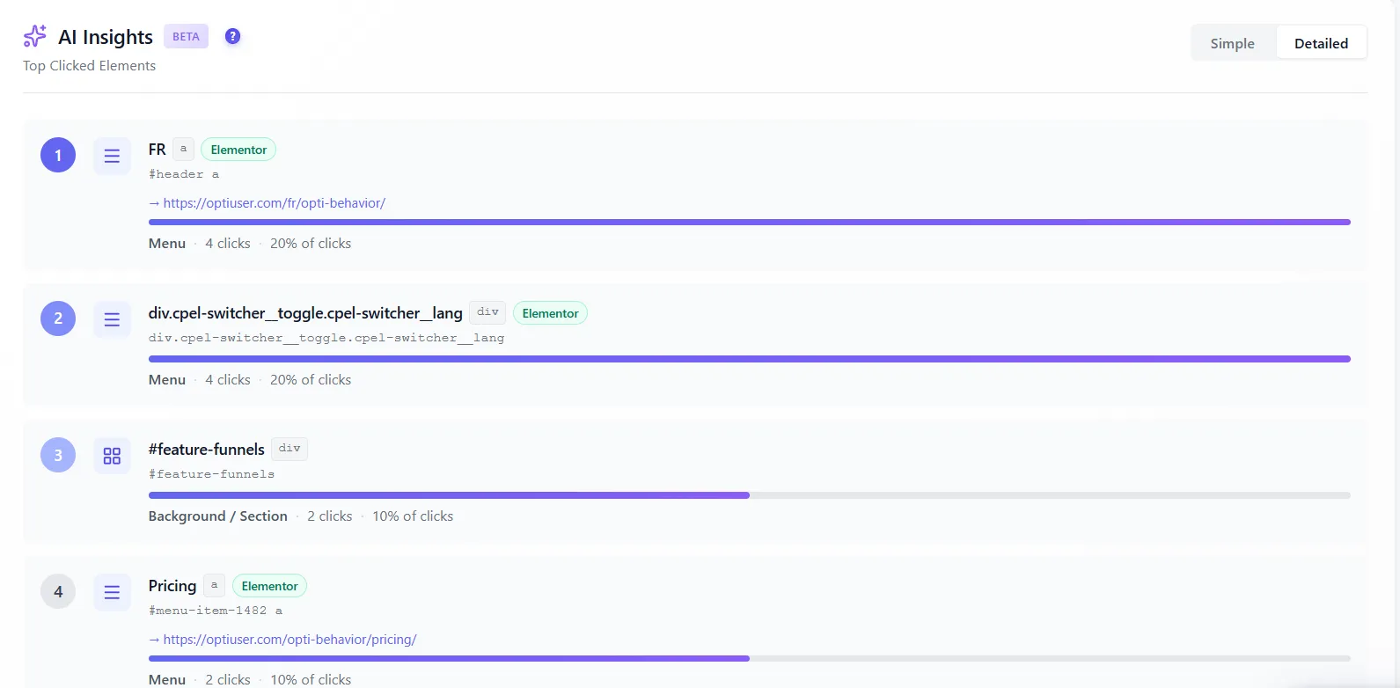Click the BETA badge
The height and width of the screenshot is (688, 1400).
tap(186, 36)
